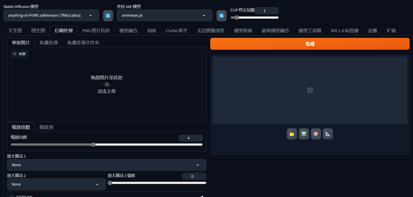
Task: Switch to the 模型转换 tab
Action: click(243, 31)
